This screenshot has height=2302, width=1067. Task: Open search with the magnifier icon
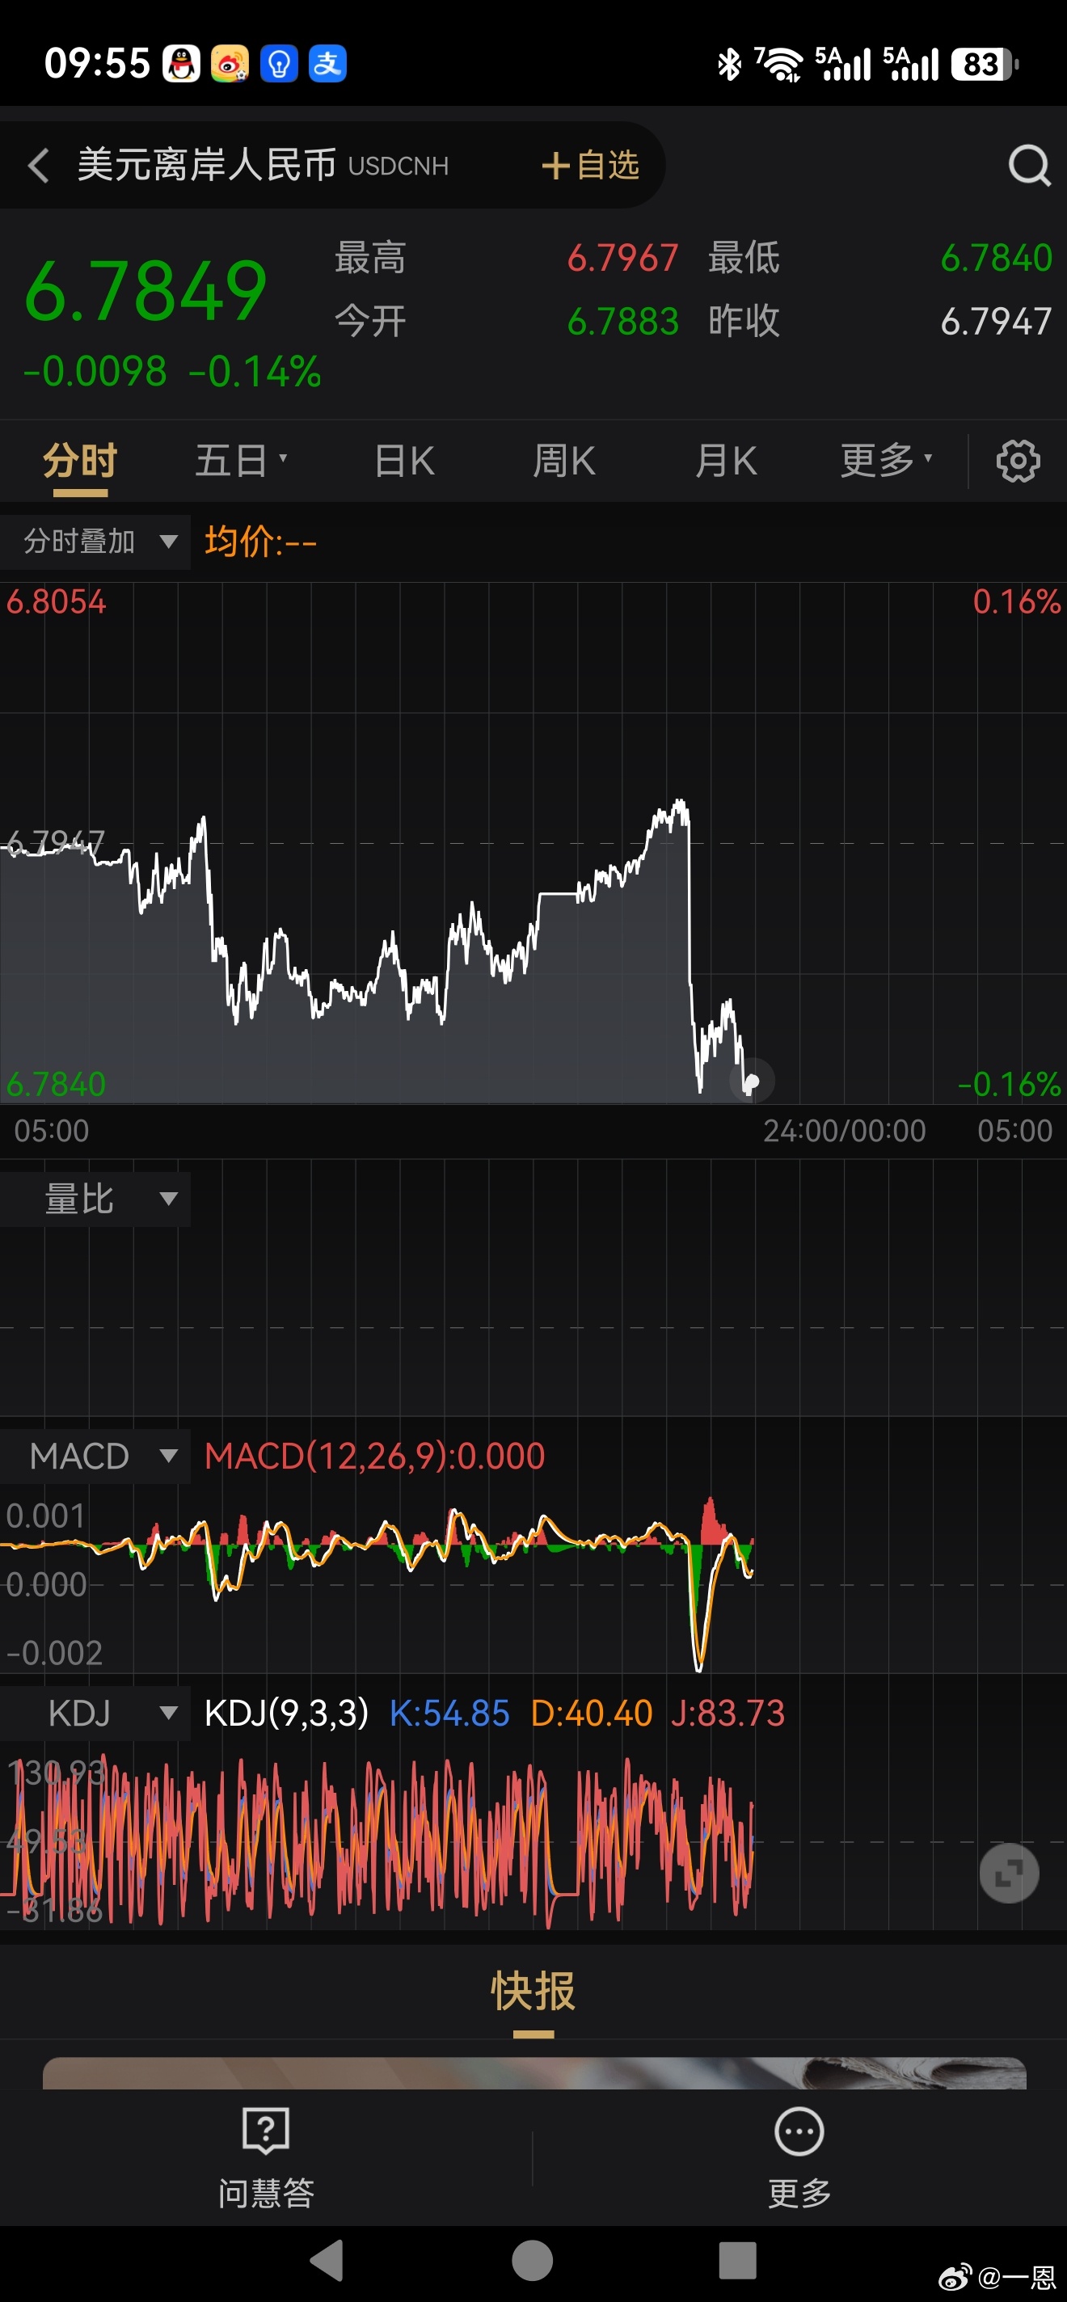1028,166
